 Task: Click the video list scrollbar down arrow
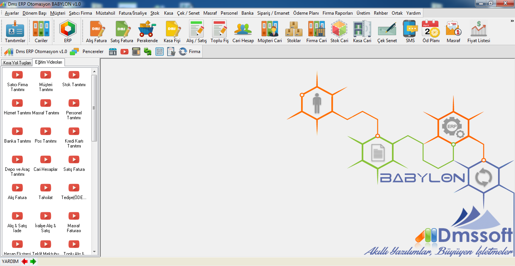[94, 252]
